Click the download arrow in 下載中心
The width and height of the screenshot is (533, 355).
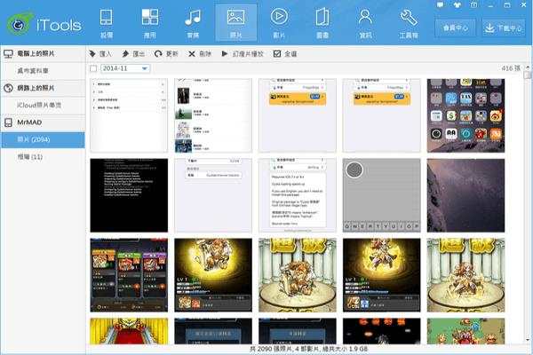click(489, 28)
